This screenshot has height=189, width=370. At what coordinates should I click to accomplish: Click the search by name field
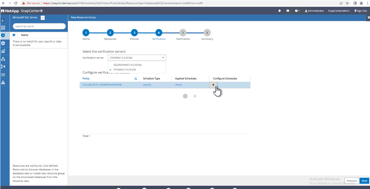click(x=39, y=27)
